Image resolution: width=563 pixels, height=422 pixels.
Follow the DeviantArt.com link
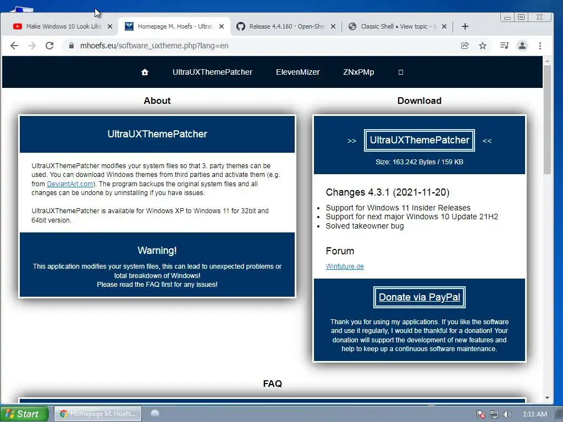point(70,184)
